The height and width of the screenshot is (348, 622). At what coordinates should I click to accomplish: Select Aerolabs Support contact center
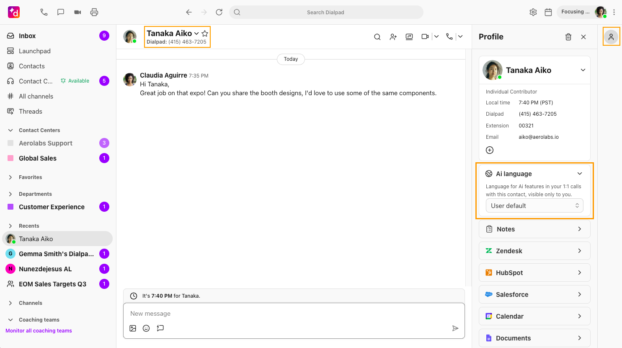58,143
